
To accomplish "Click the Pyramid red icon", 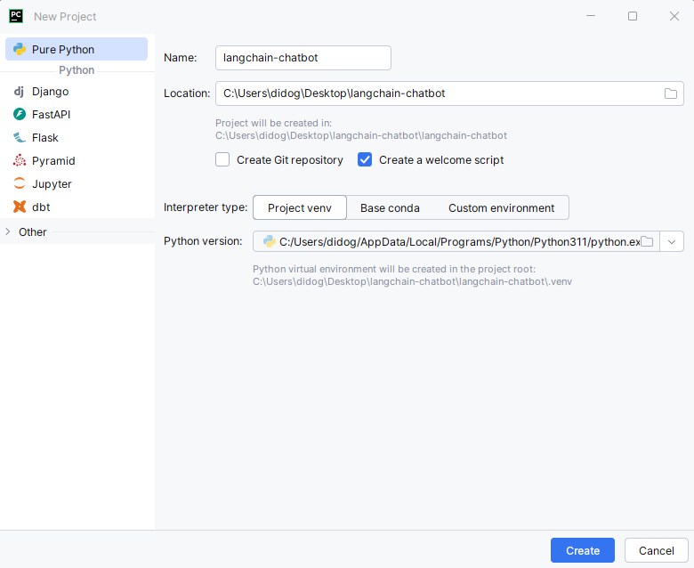I will point(20,160).
